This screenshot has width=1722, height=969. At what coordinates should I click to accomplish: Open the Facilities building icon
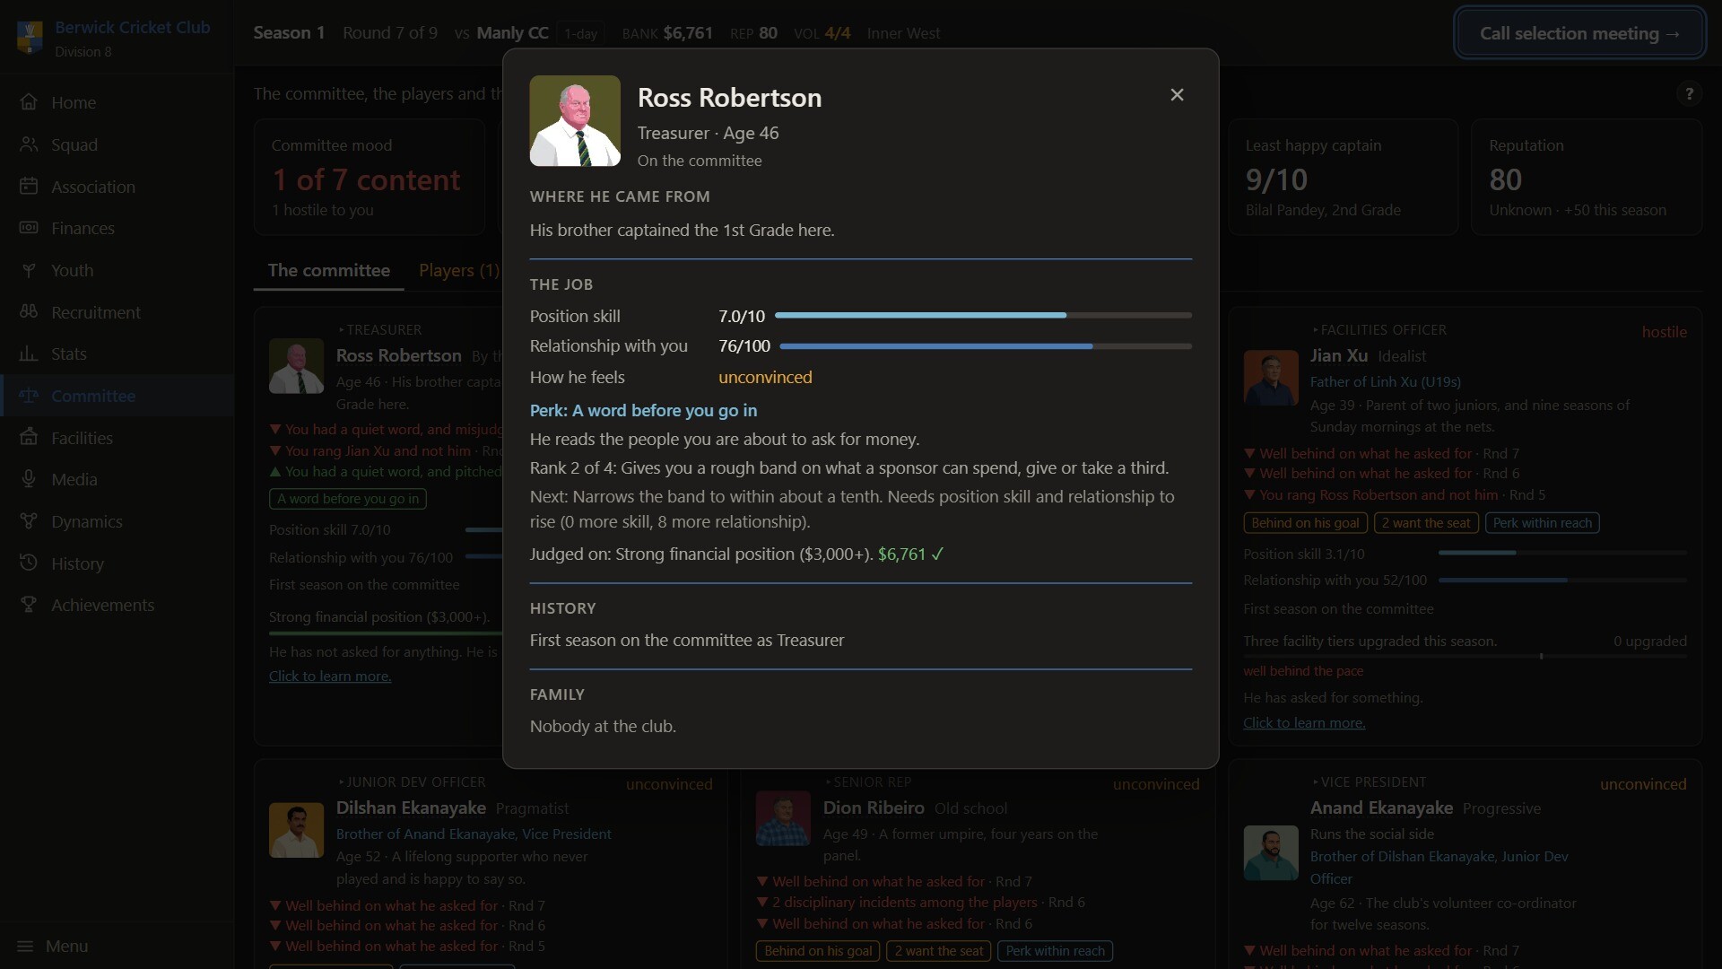(29, 438)
